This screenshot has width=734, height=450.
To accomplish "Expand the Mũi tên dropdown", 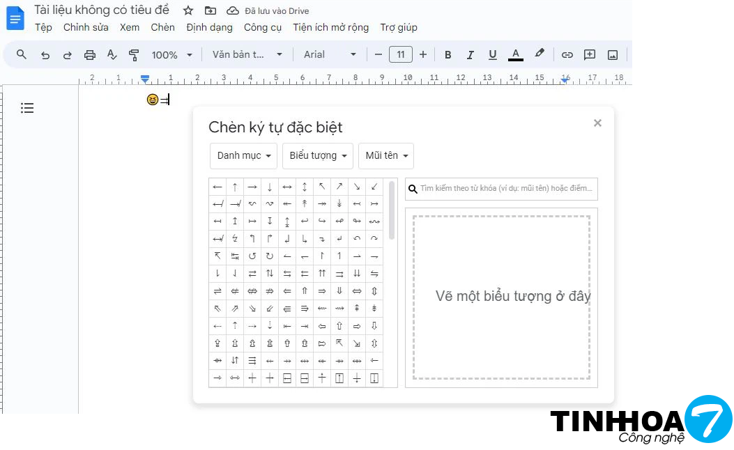I will click(x=385, y=156).
